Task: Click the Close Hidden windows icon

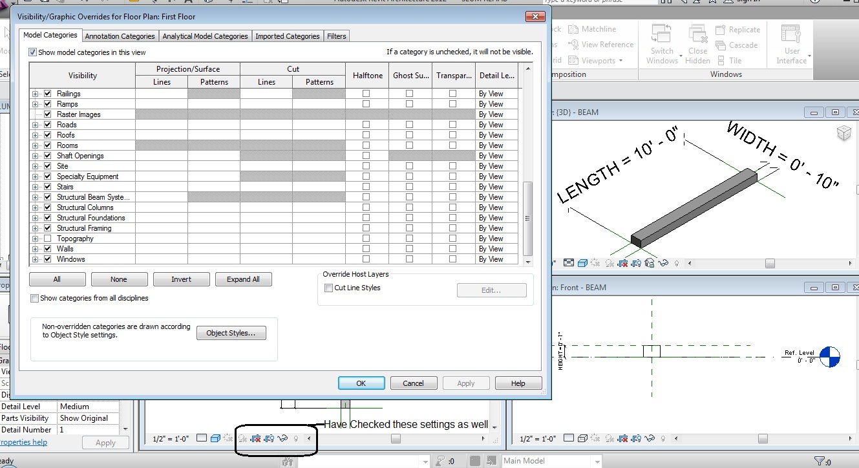Action: 697,34
